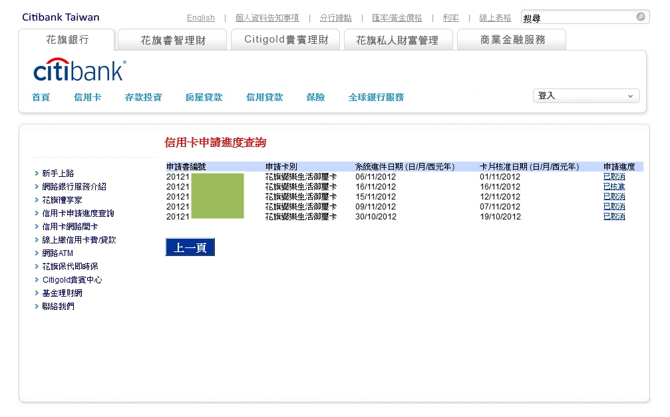
Task: Select the 01/11/2012 approval date cell
Action: pos(500,177)
